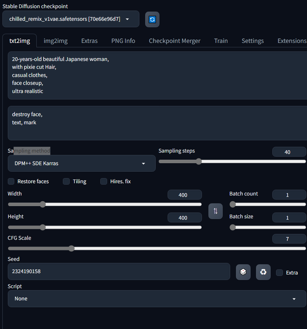307x329 pixels.
Task: Open the Extensions tab
Action: pyautogui.click(x=292, y=41)
